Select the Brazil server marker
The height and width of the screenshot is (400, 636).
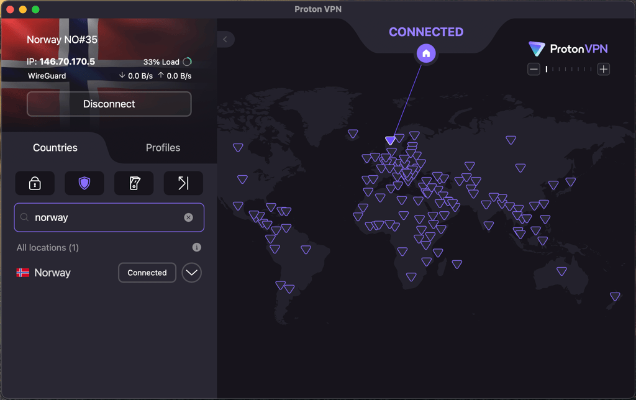(x=306, y=250)
